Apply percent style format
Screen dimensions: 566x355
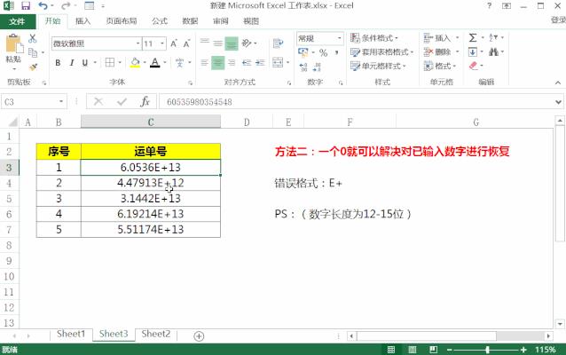323,52
